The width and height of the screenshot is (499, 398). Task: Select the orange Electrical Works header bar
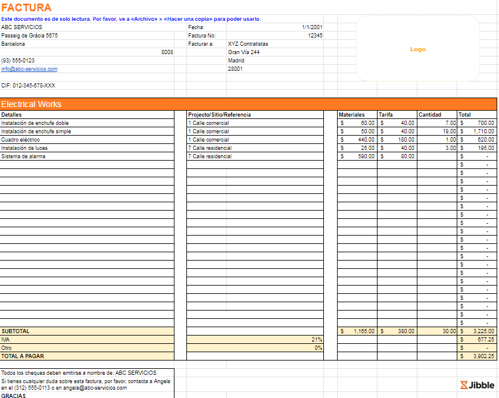(248, 104)
